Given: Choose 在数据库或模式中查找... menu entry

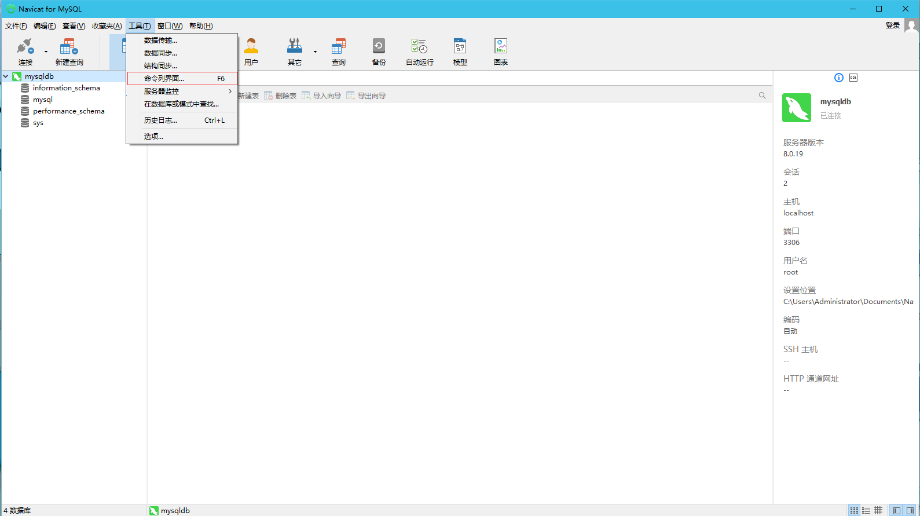Looking at the screenshot, I should click(x=182, y=104).
